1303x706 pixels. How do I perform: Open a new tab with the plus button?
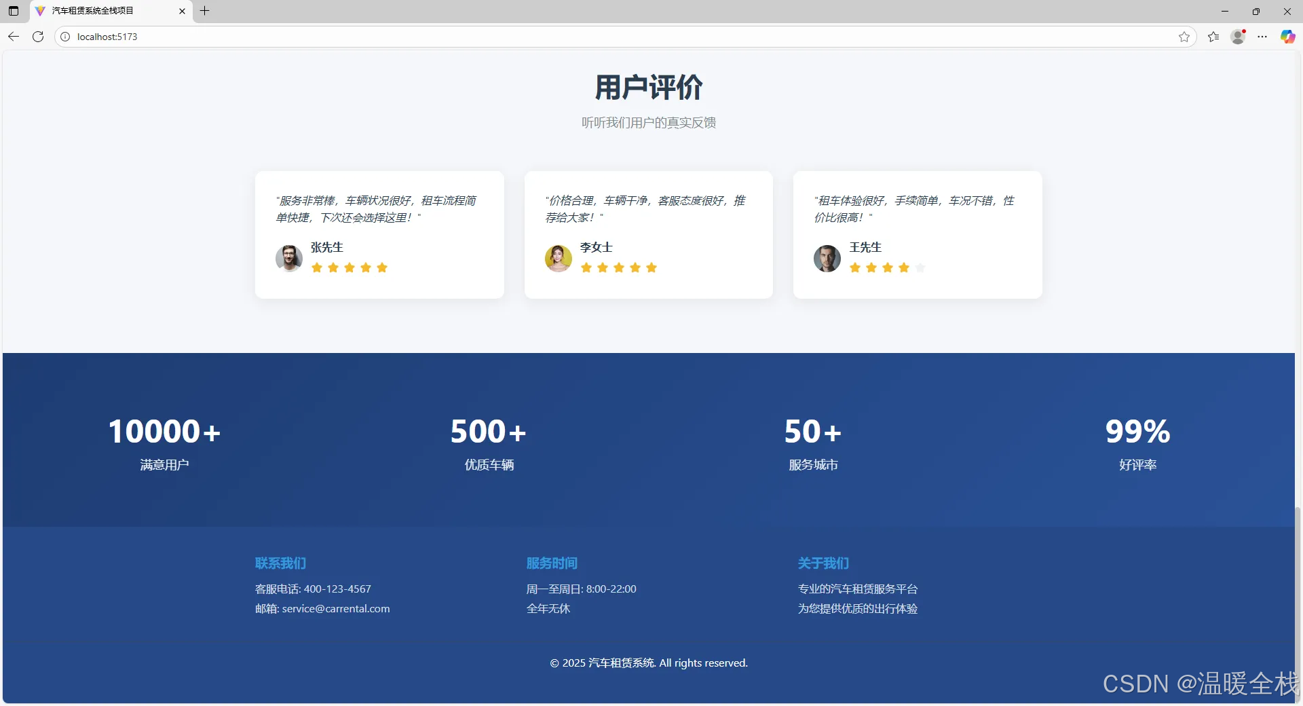click(205, 11)
